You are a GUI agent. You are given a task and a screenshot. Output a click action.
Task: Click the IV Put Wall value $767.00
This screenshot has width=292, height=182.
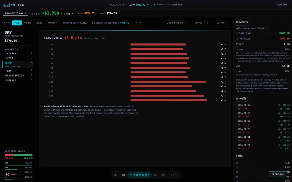click(284, 39)
